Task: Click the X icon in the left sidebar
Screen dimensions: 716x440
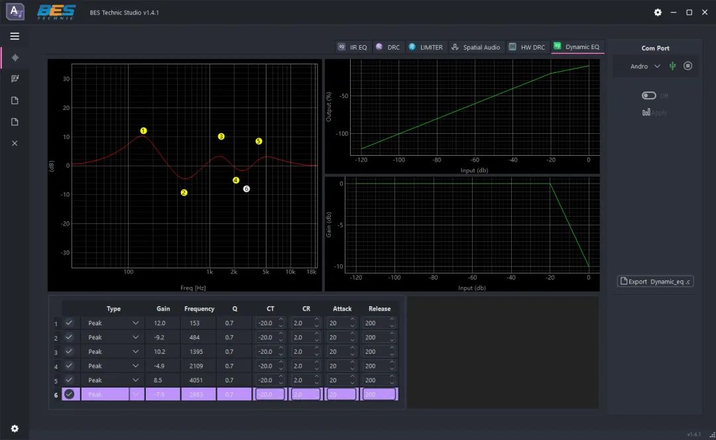Action: 15,143
